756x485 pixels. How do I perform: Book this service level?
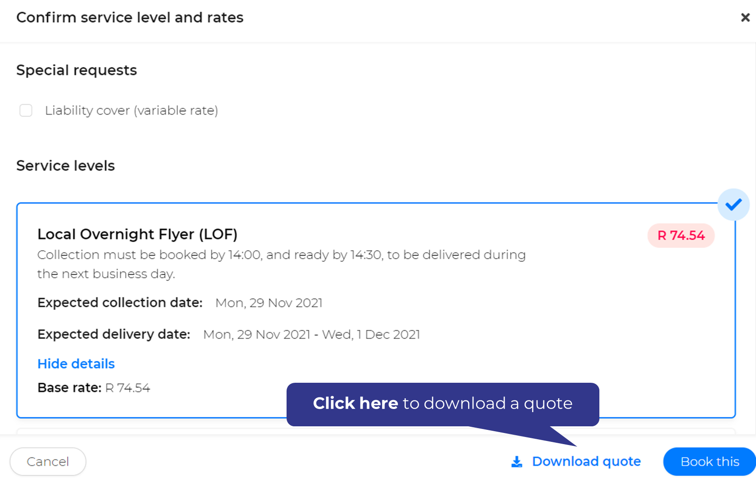coord(709,461)
